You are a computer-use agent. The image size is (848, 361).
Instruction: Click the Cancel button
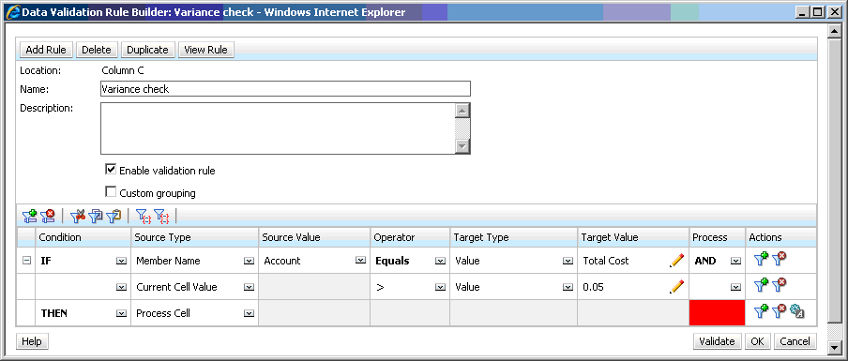(x=795, y=341)
